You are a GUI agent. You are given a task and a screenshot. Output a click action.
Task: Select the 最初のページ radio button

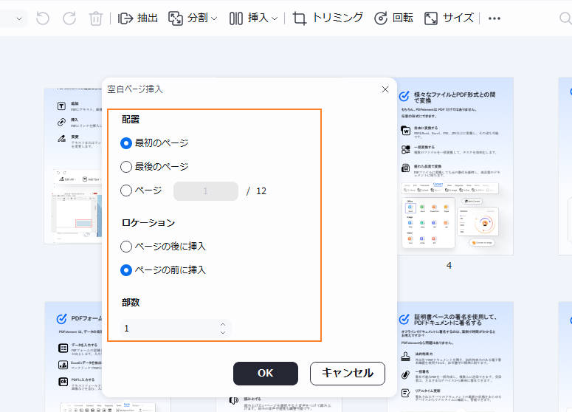click(x=126, y=143)
